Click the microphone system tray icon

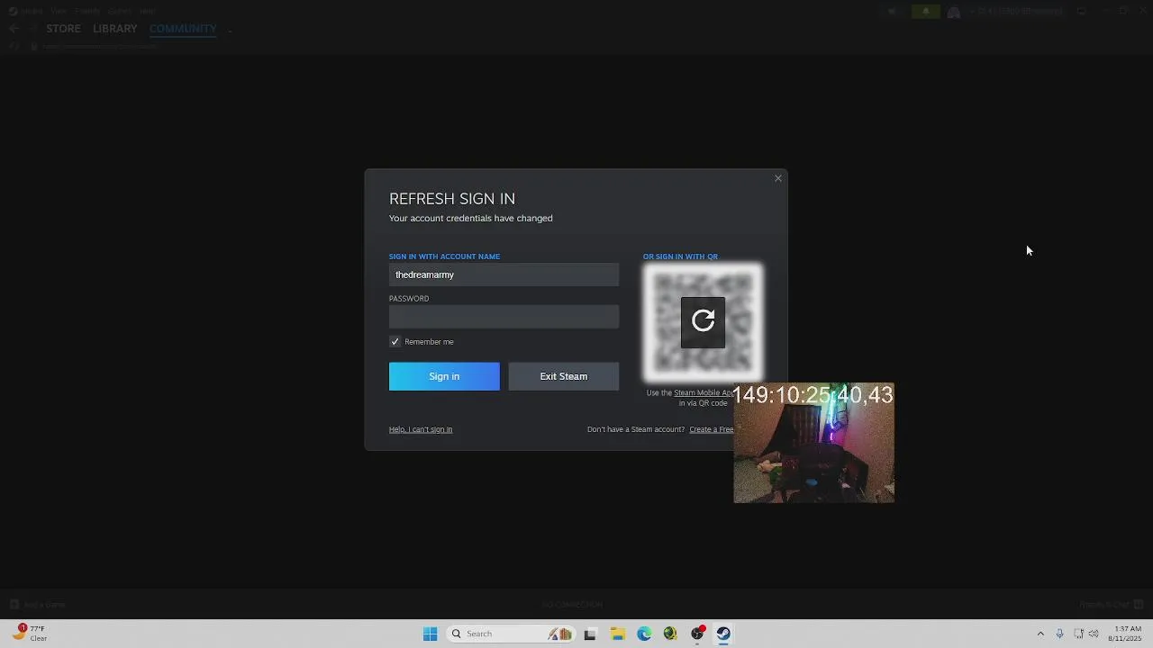click(1059, 634)
